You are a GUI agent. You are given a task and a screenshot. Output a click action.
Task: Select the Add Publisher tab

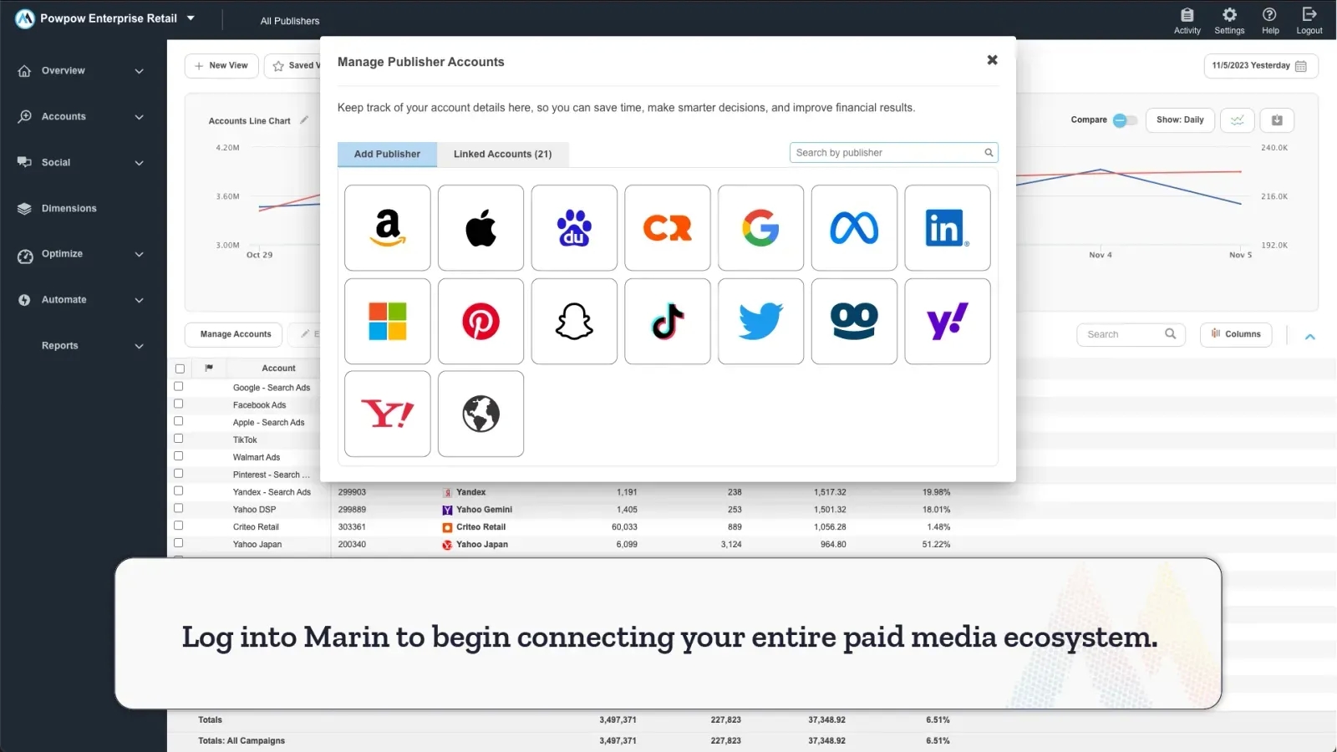tap(387, 154)
